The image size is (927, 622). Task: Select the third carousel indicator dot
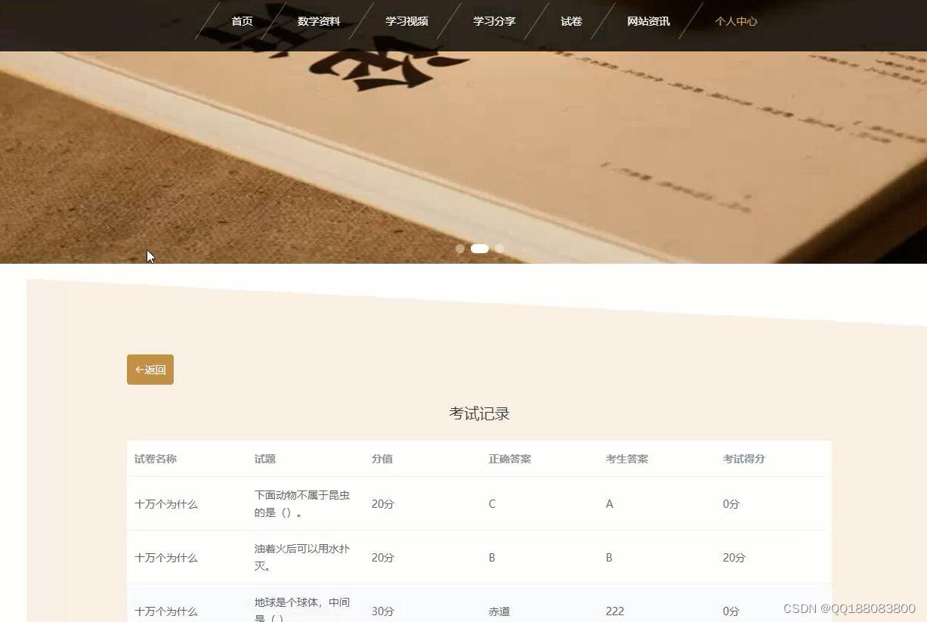[499, 249]
